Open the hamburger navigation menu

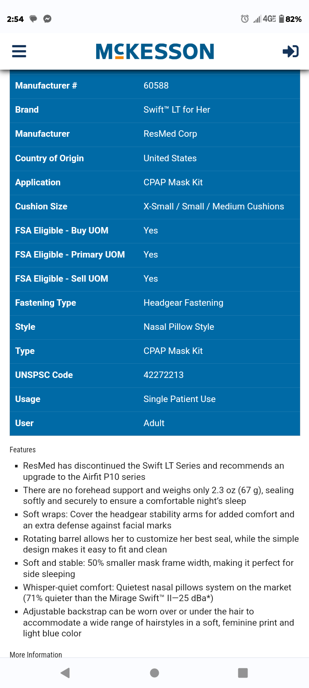[19, 52]
